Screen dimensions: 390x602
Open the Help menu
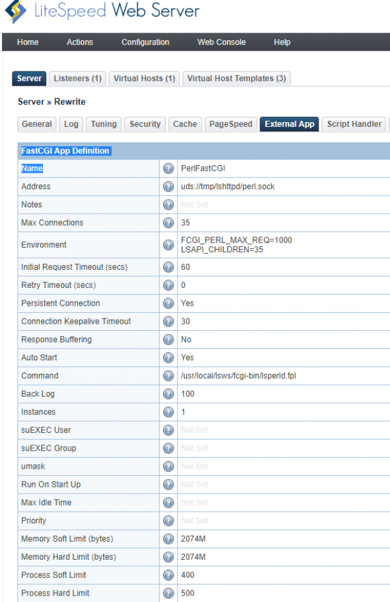tap(281, 42)
